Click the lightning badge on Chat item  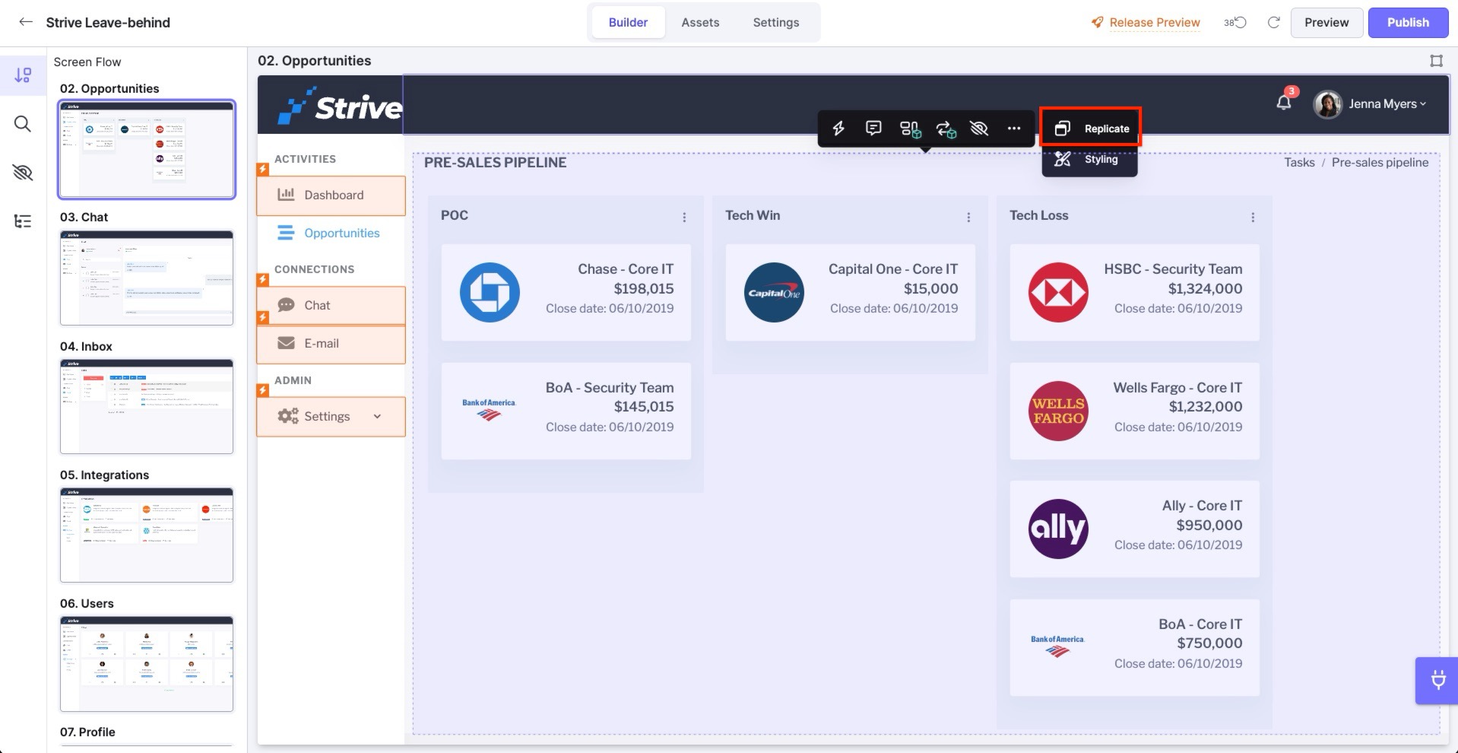point(262,279)
